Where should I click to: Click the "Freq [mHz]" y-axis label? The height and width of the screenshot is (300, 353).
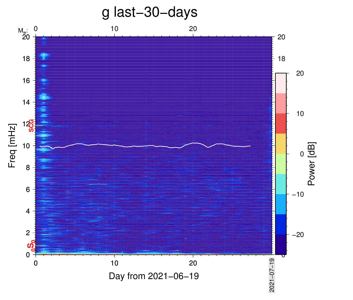(x=12, y=146)
